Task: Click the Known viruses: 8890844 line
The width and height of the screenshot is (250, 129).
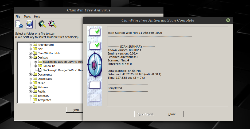Action: point(124,50)
